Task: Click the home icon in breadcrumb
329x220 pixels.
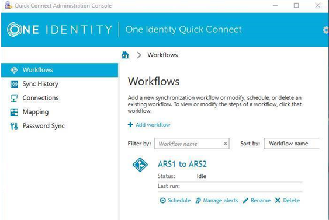Action: click(125, 55)
